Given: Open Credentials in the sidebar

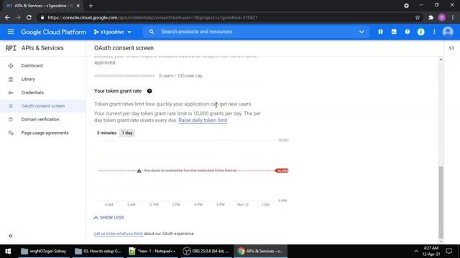Looking at the screenshot, I should 32,92.
